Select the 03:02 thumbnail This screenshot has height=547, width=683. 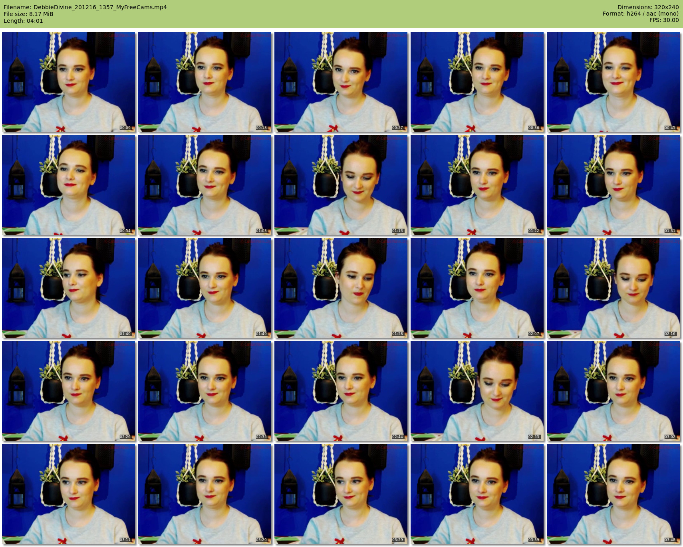[x=614, y=391]
